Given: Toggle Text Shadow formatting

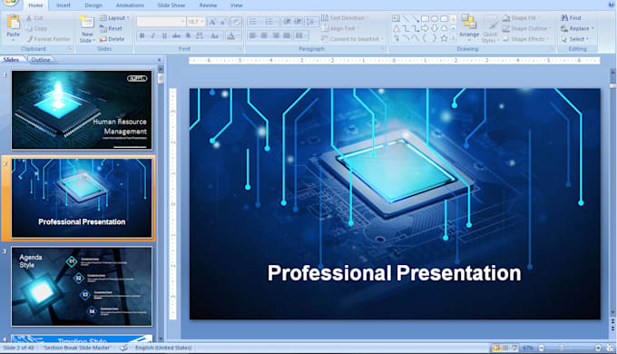Looking at the screenshot, I should tap(188, 35).
